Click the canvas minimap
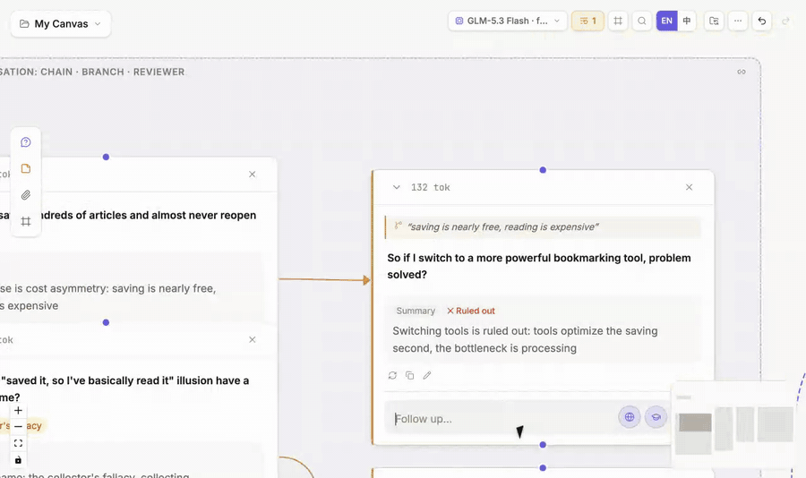The image size is (806, 478). 735,424
